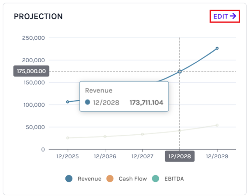Click the highlighted 12/2028 axis label

coord(179,156)
